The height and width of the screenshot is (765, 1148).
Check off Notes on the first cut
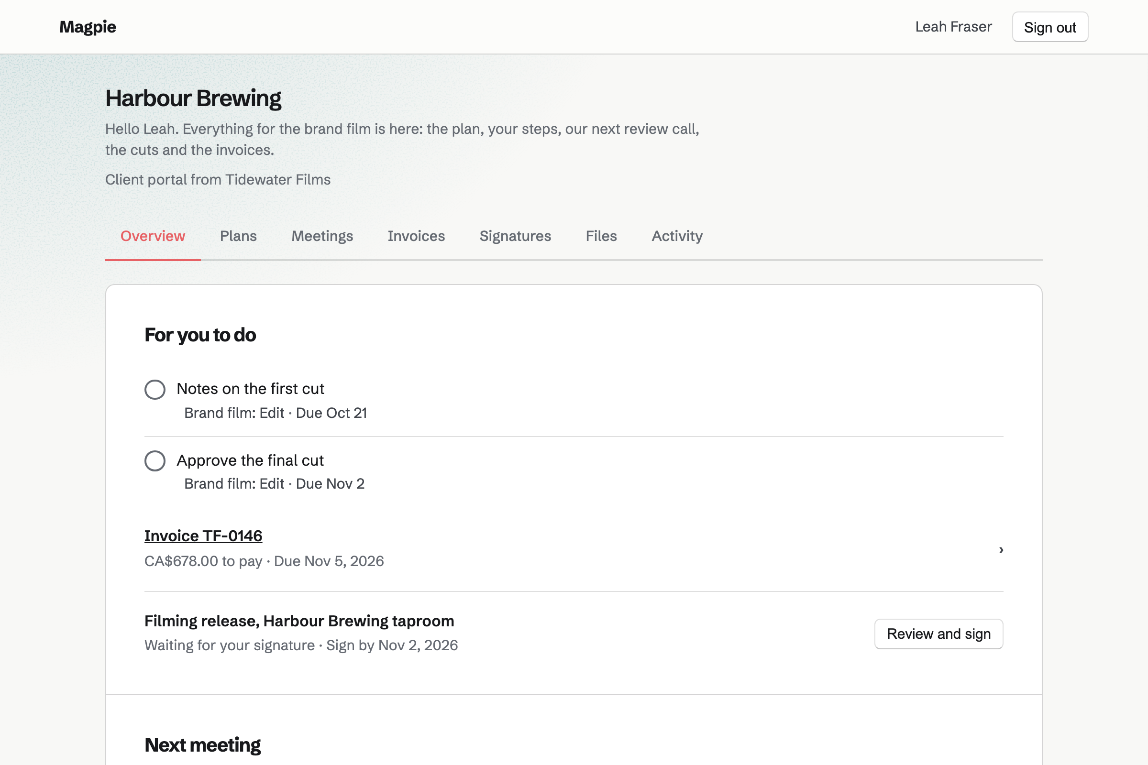tap(155, 389)
